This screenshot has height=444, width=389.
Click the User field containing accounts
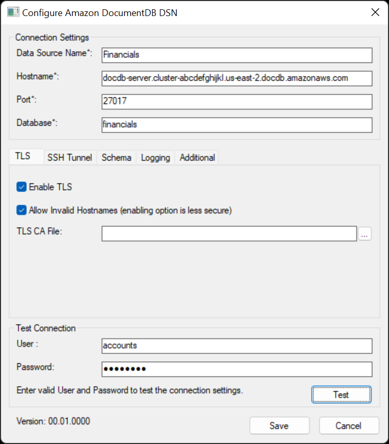pos(237,346)
